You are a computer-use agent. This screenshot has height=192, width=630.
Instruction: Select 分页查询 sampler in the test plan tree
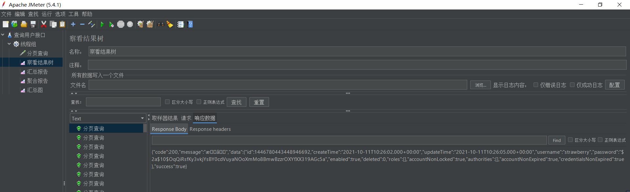[37, 53]
